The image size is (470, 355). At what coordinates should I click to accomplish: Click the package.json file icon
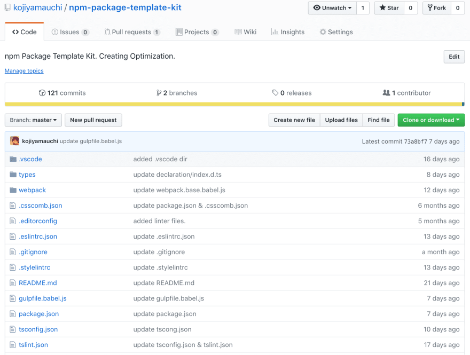[13, 314]
